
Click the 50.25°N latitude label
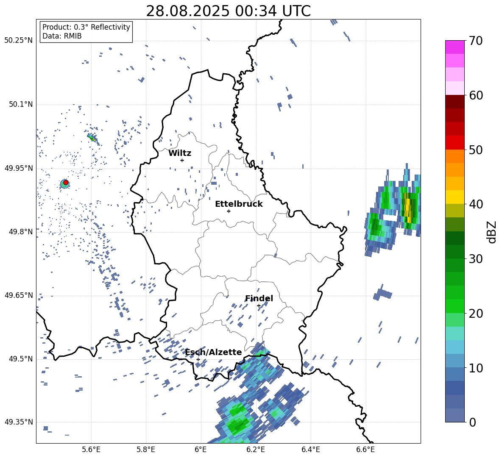[18, 41]
